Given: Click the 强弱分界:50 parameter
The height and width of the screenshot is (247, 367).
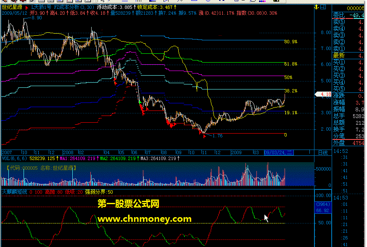Looking at the screenshot, I should click(99, 192).
